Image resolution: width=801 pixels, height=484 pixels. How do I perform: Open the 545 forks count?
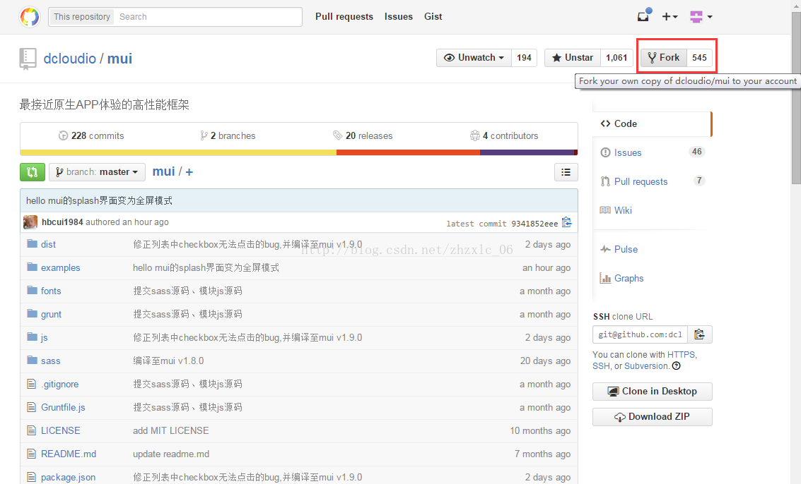point(699,58)
